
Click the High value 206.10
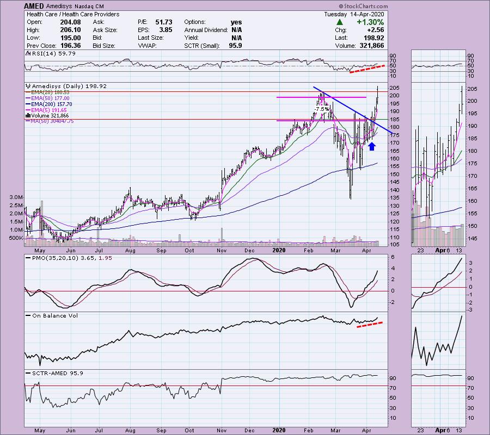point(70,30)
